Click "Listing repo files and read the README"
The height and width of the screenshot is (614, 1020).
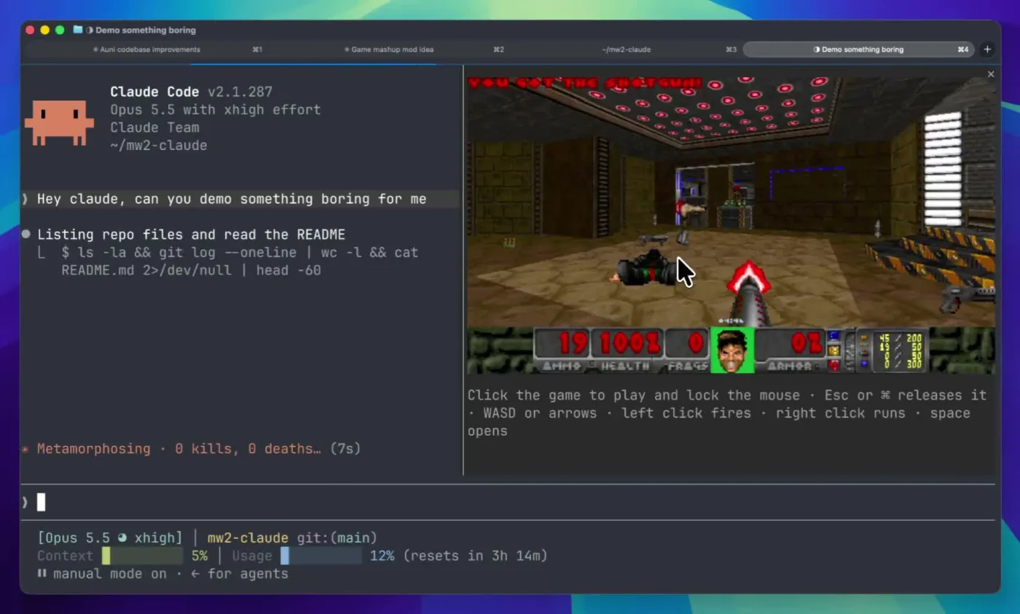coord(192,235)
